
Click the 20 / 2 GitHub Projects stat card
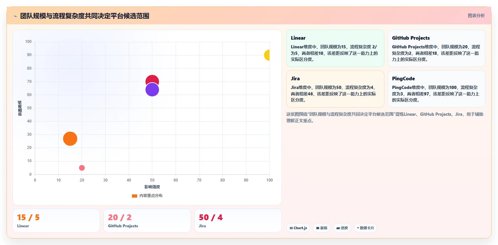pyautogui.click(x=147, y=220)
